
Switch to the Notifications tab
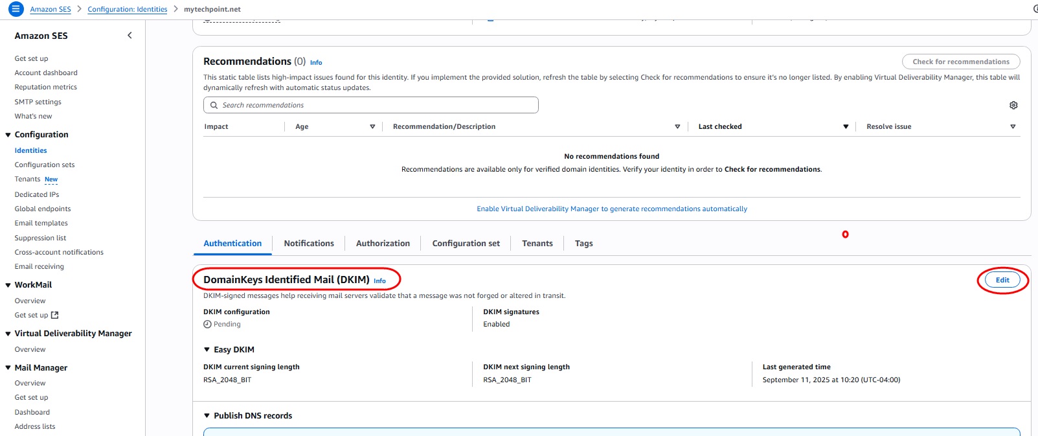coord(309,244)
